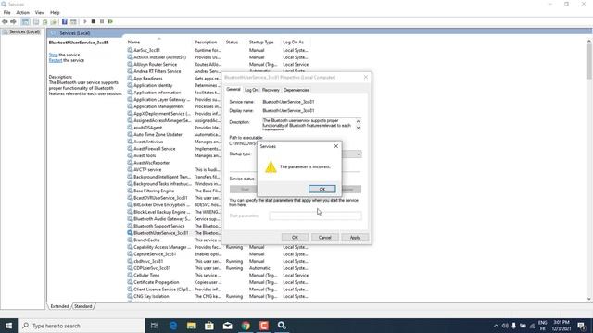Screen dimensions: 593x333
Task: Click the Services app icon in the taskbar
Action: (x=282, y=326)
